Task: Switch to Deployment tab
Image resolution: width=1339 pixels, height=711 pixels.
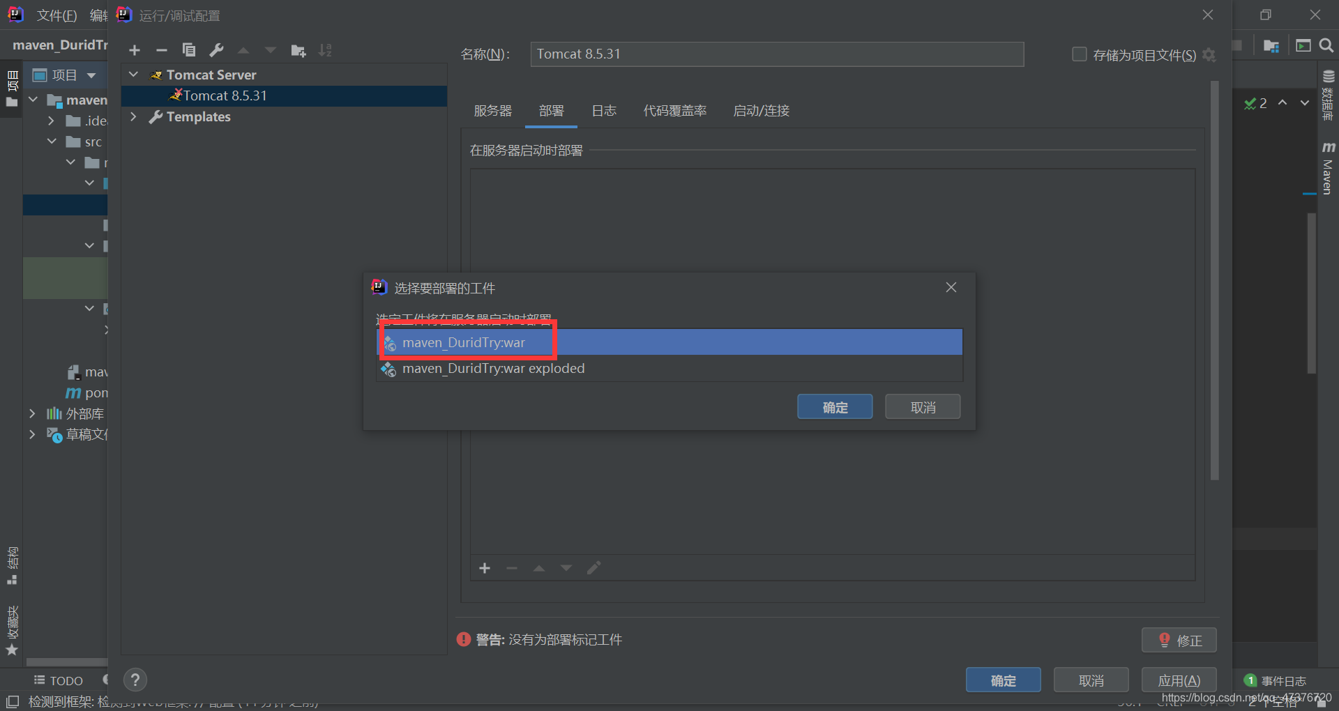Action: pos(551,111)
